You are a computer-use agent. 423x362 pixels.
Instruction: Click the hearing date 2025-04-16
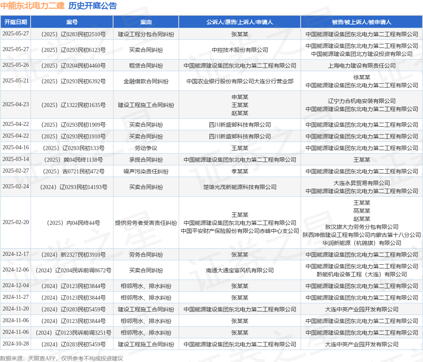[x=16, y=148]
